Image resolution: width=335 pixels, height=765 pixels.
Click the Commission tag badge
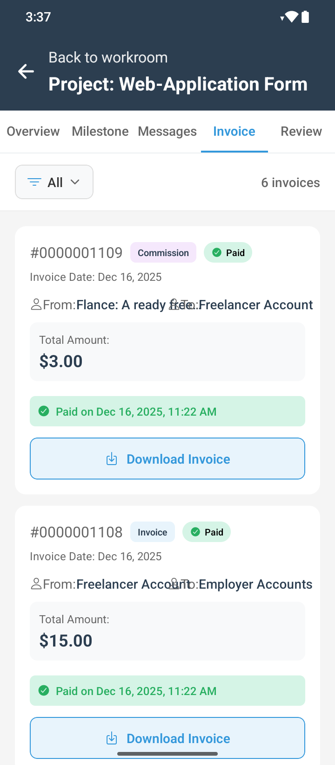click(163, 253)
